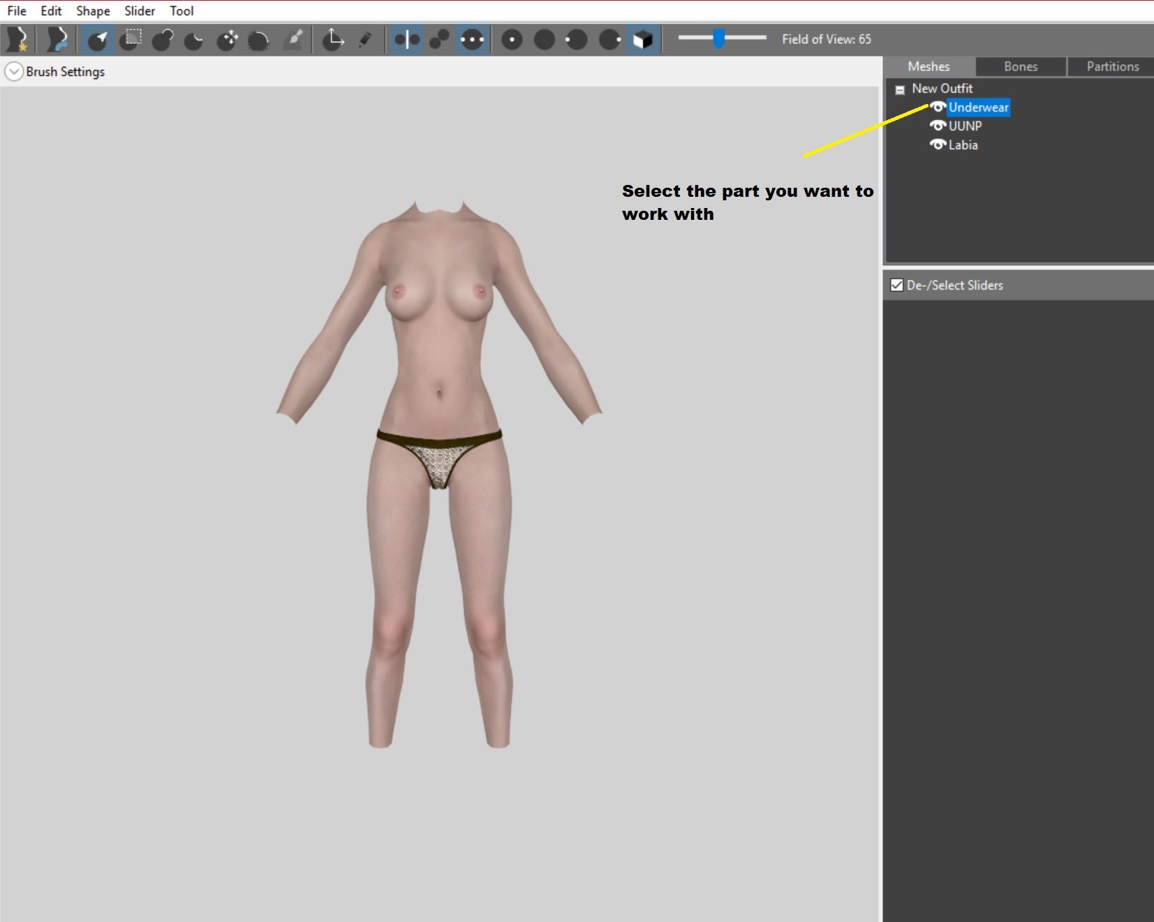Toggle X-mirror editing in the toolbar
The image size is (1154, 922).
click(407, 39)
